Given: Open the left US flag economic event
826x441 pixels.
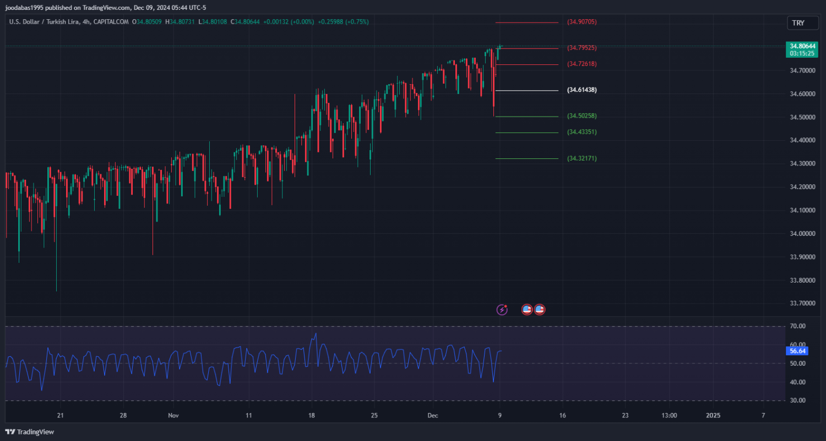Looking at the screenshot, I should (526, 310).
